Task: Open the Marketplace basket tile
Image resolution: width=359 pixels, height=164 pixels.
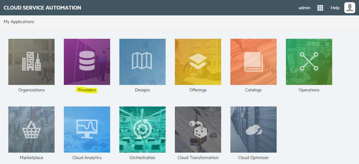Action: coord(31,130)
